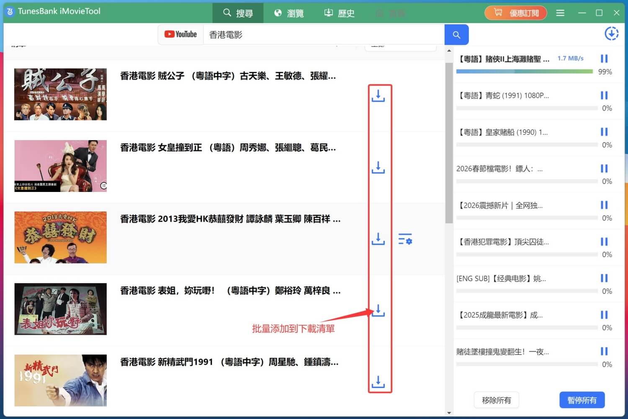Switch to the 瀏覽 tab
Image resolution: width=628 pixels, height=419 pixels.
click(x=289, y=13)
